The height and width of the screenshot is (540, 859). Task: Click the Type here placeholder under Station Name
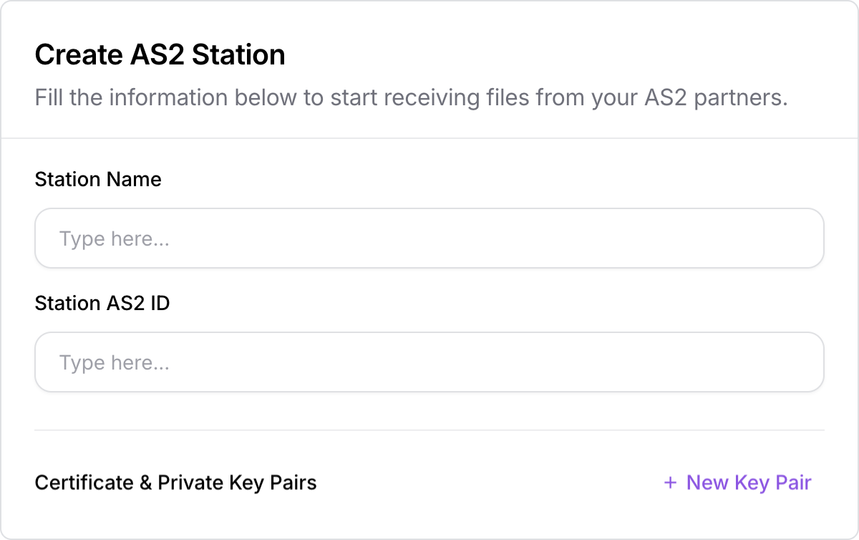pos(115,238)
